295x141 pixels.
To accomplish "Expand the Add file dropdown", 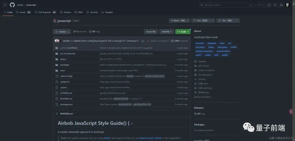I will [x=166, y=32].
